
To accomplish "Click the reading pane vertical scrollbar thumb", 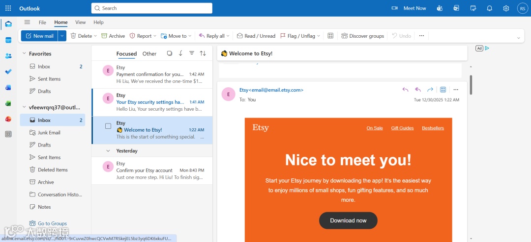I will point(471,85).
